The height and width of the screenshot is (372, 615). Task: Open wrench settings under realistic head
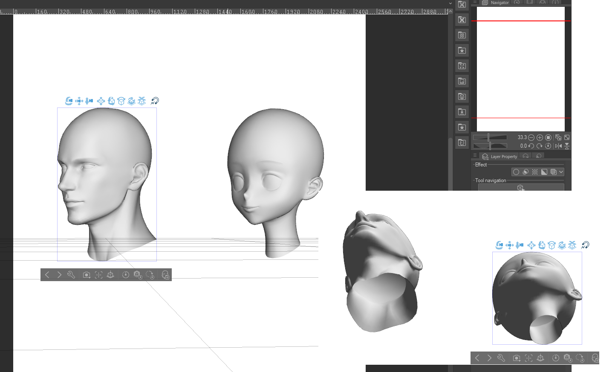71,275
